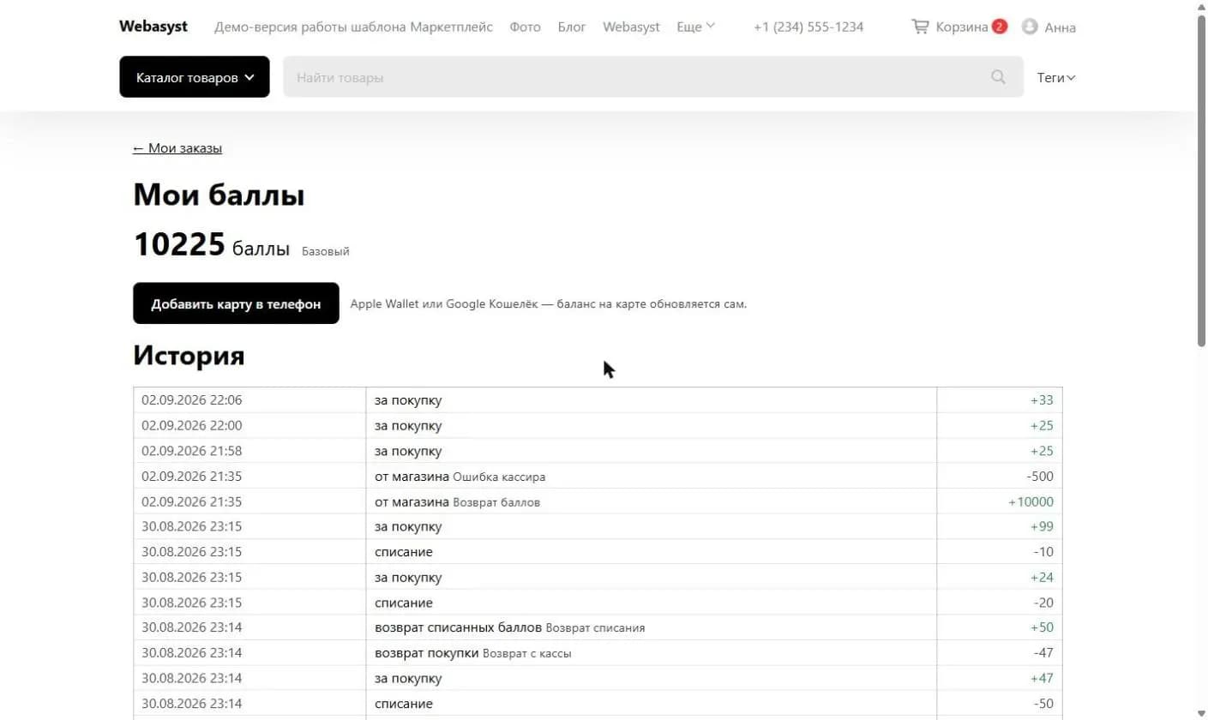Click the Мои баллы heading

pyautogui.click(x=219, y=195)
